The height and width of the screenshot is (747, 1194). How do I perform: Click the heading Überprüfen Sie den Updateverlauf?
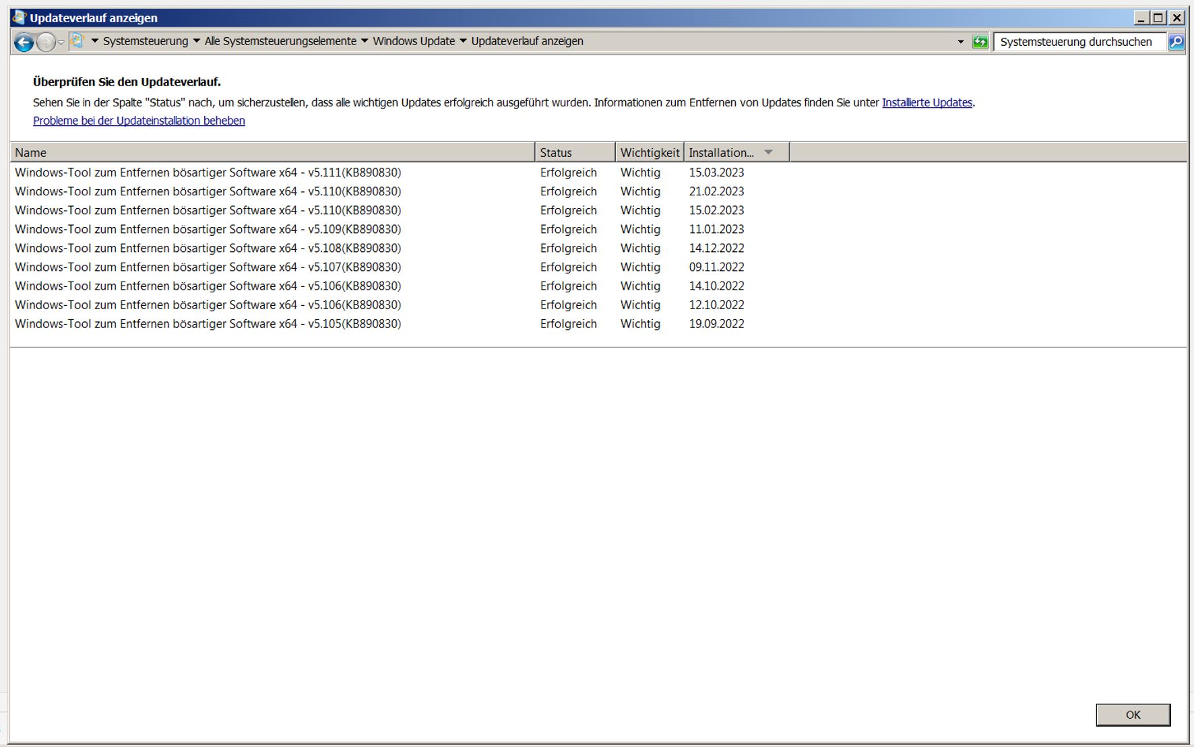tap(127, 82)
